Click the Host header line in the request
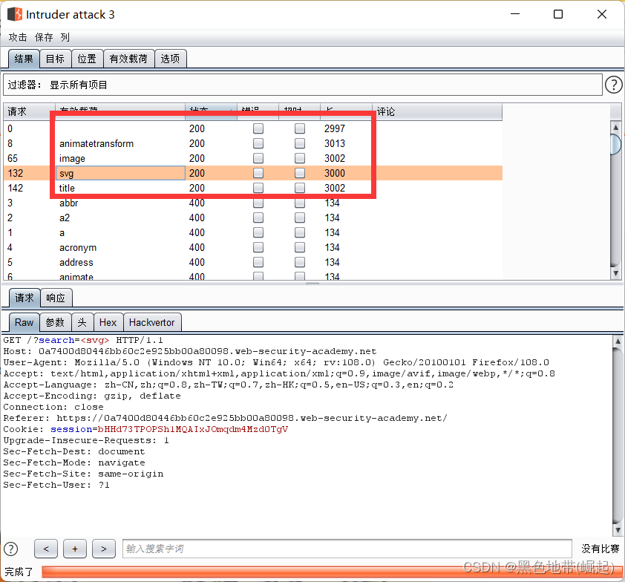Image resolution: width=625 pixels, height=582 pixels. pos(190,351)
